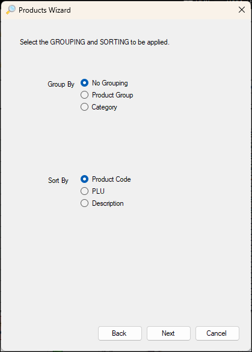Screen dimensions: 252x352
Task: Click the "Description" option label text
Action: 108,203
